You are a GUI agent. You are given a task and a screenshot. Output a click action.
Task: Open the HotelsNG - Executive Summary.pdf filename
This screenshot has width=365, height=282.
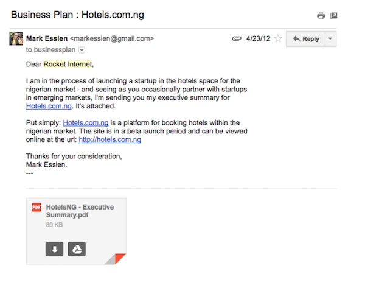(80, 211)
